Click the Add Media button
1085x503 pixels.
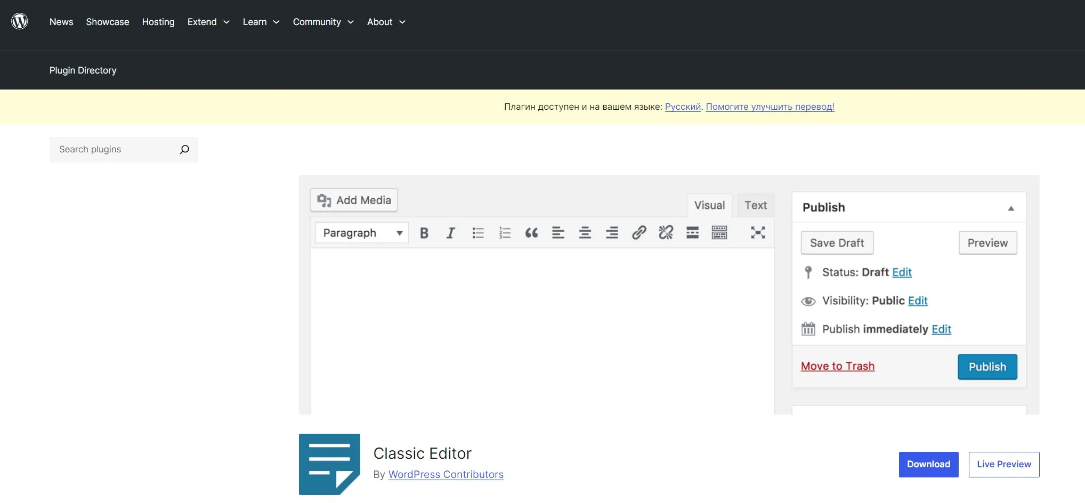tap(354, 200)
